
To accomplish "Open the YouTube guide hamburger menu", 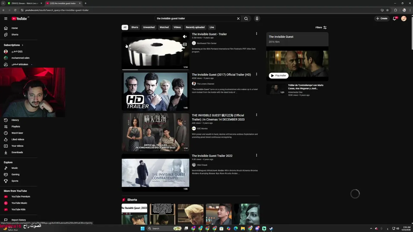I will point(5,19).
